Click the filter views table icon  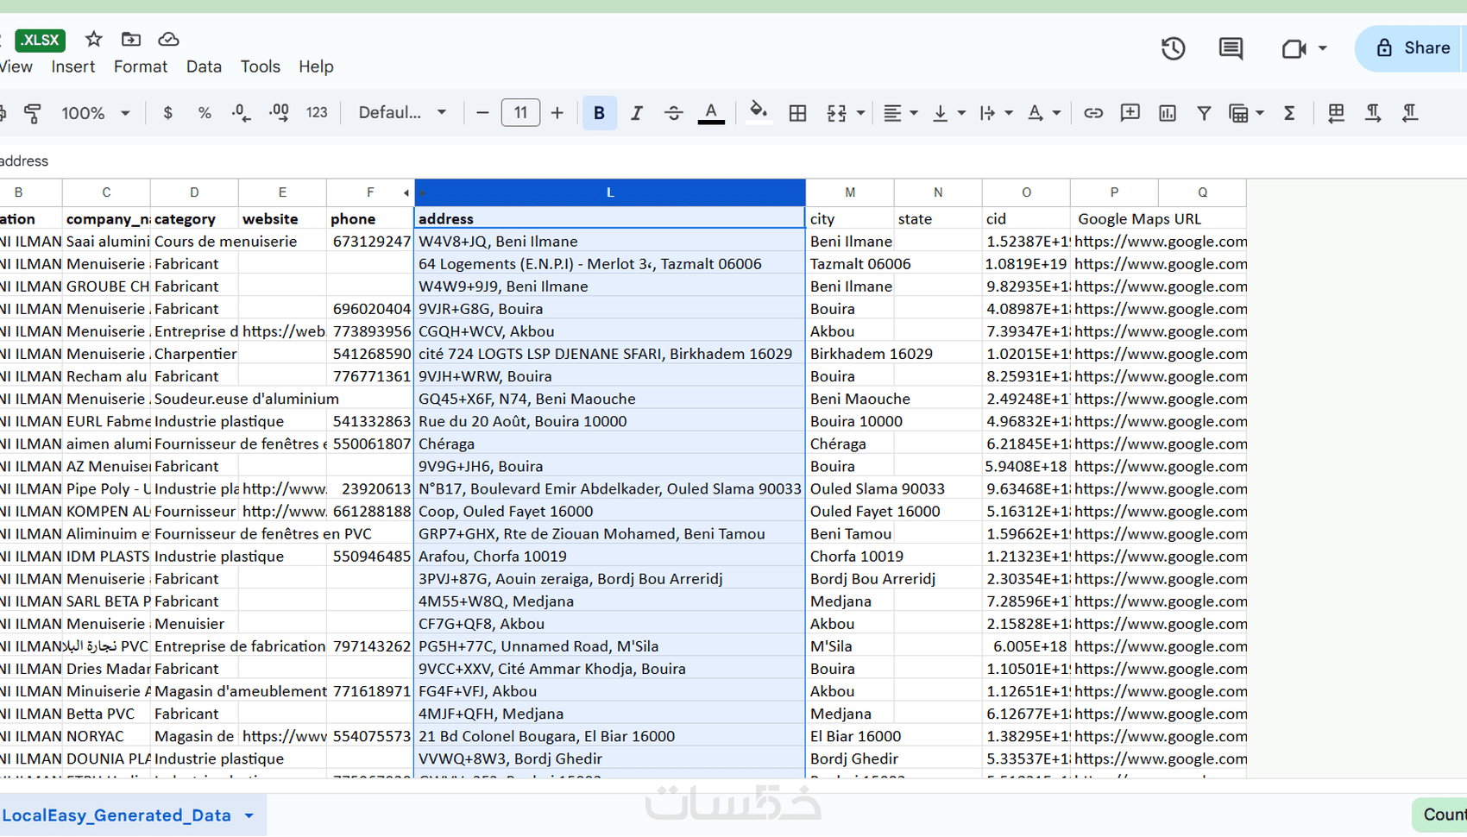point(1238,113)
